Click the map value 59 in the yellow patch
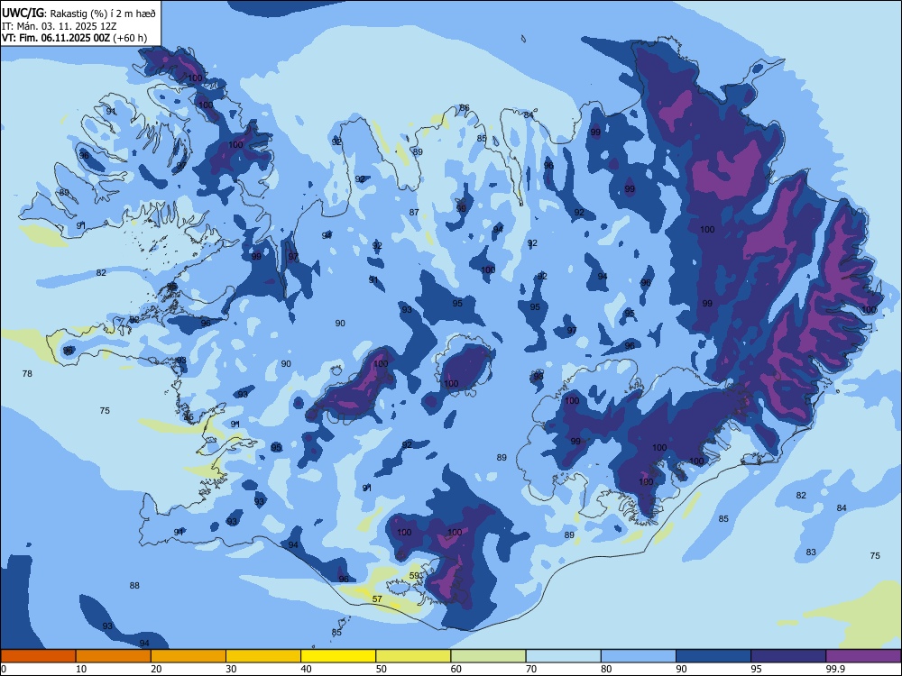The image size is (902, 676). coord(414,575)
